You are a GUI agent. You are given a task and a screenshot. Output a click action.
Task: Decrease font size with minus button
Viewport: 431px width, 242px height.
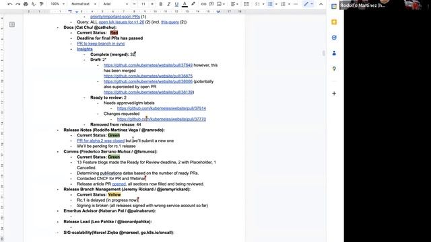coord(135,4)
